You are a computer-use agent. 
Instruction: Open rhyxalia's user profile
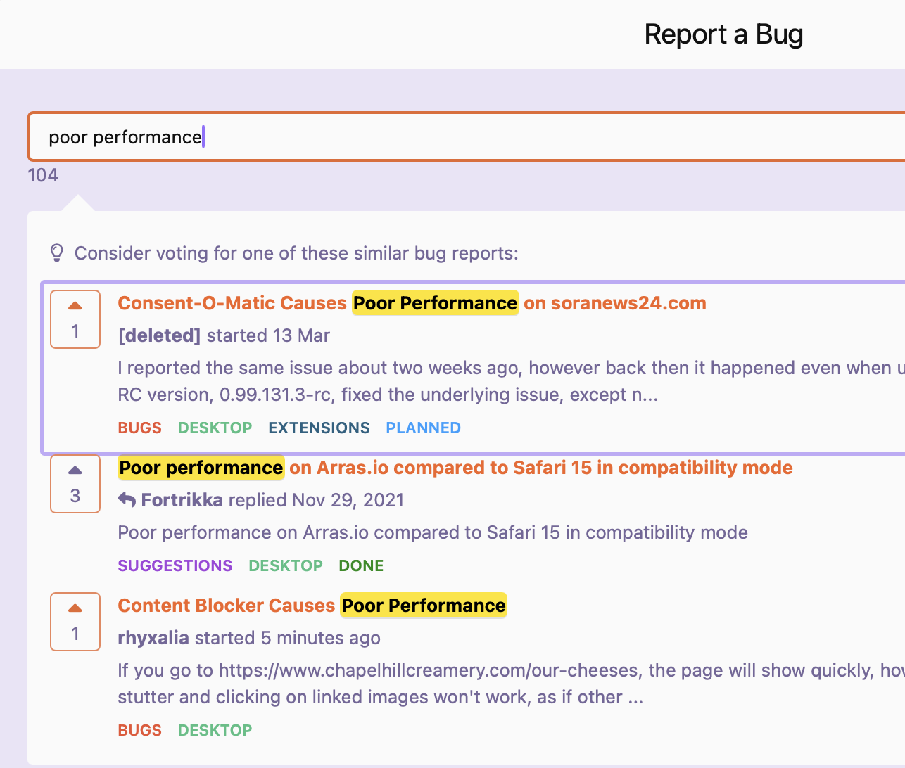[153, 638]
